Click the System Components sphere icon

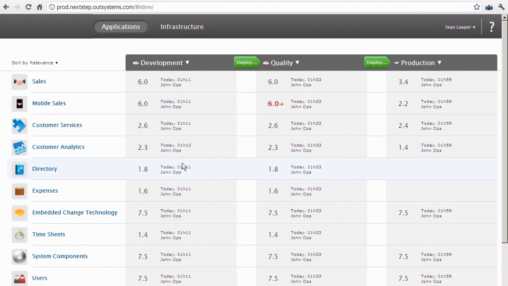tap(19, 256)
